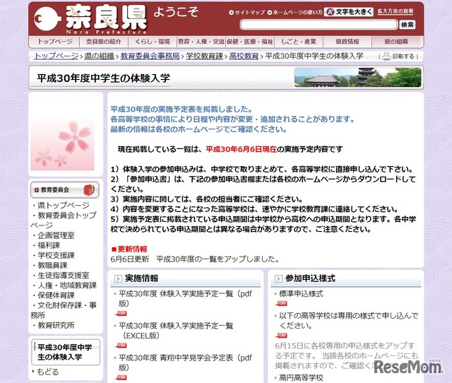This screenshot has height=383, width=452.
Task: Open 生徒指導支援室 in sidebar
Action: point(64,276)
